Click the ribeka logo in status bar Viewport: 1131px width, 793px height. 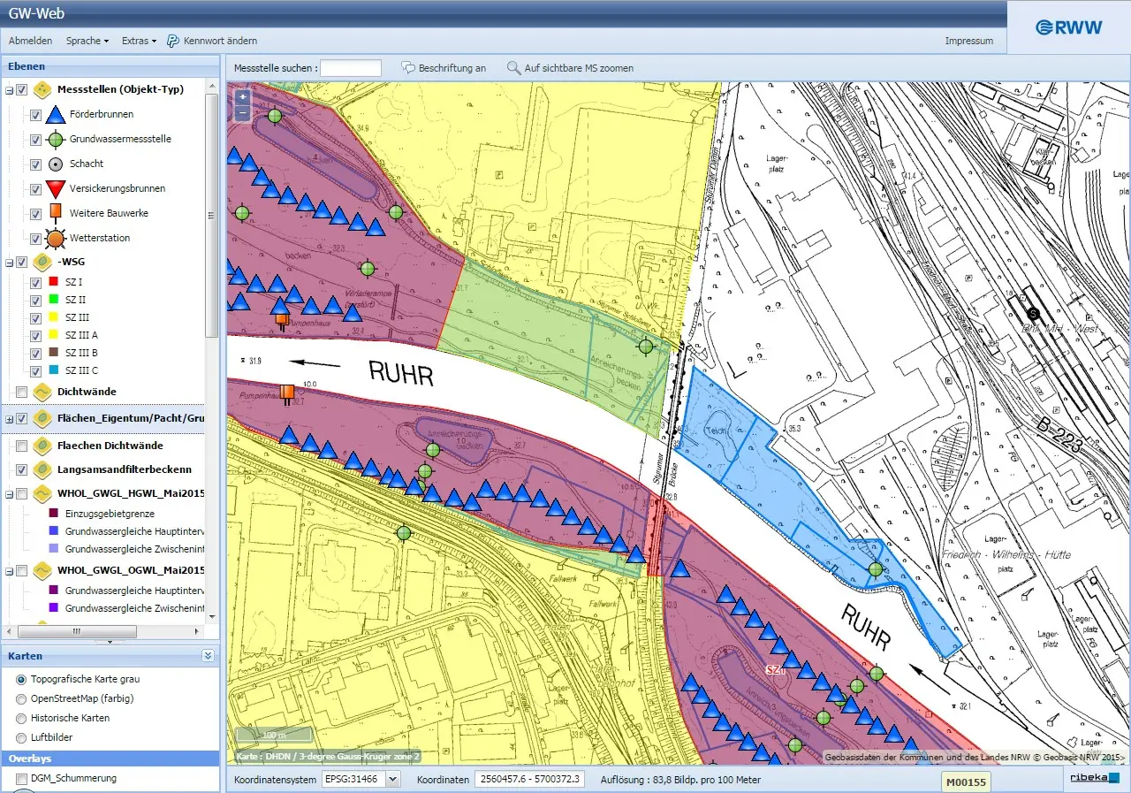[1095, 779]
